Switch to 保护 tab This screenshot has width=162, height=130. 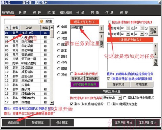pyautogui.click(x=37, y=12)
